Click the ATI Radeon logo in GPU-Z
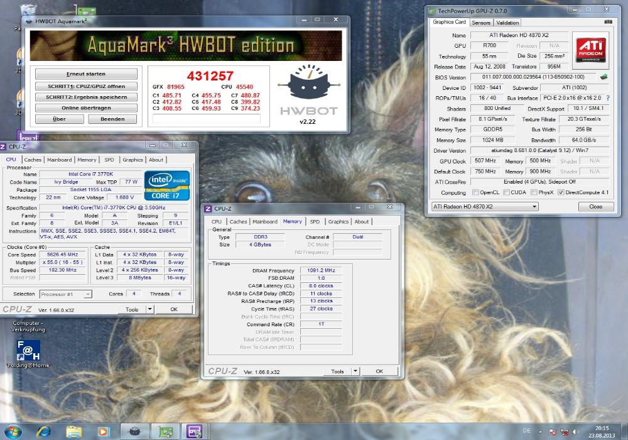628x440 pixels. (591, 50)
